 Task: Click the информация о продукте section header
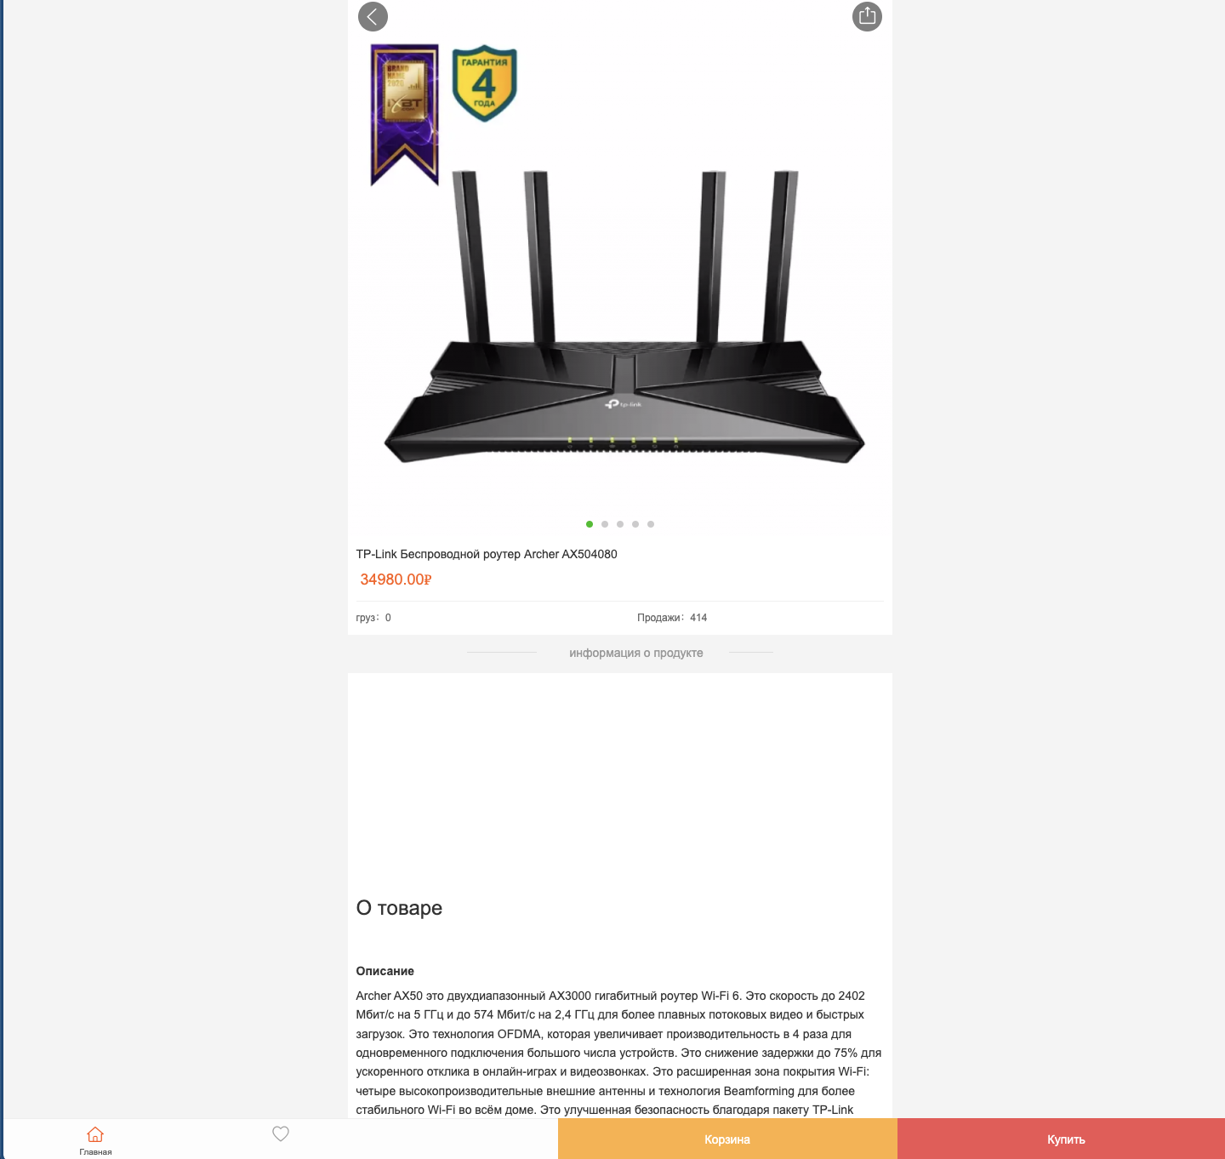click(636, 653)
